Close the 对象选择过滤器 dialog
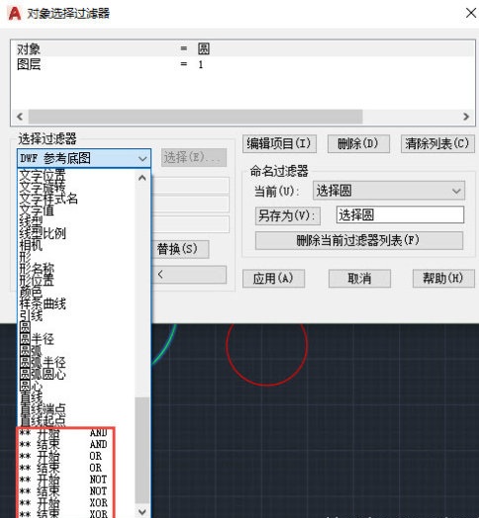Viewport: 479px width, 518px height. (x=471, y=13)
